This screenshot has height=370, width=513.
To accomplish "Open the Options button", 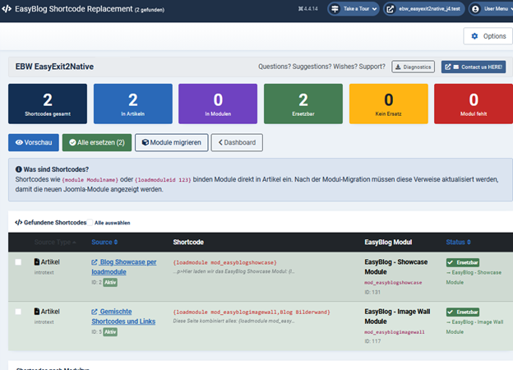I will tap(488, 36).
